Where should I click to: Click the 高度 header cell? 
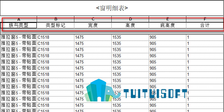pos(130,25)
